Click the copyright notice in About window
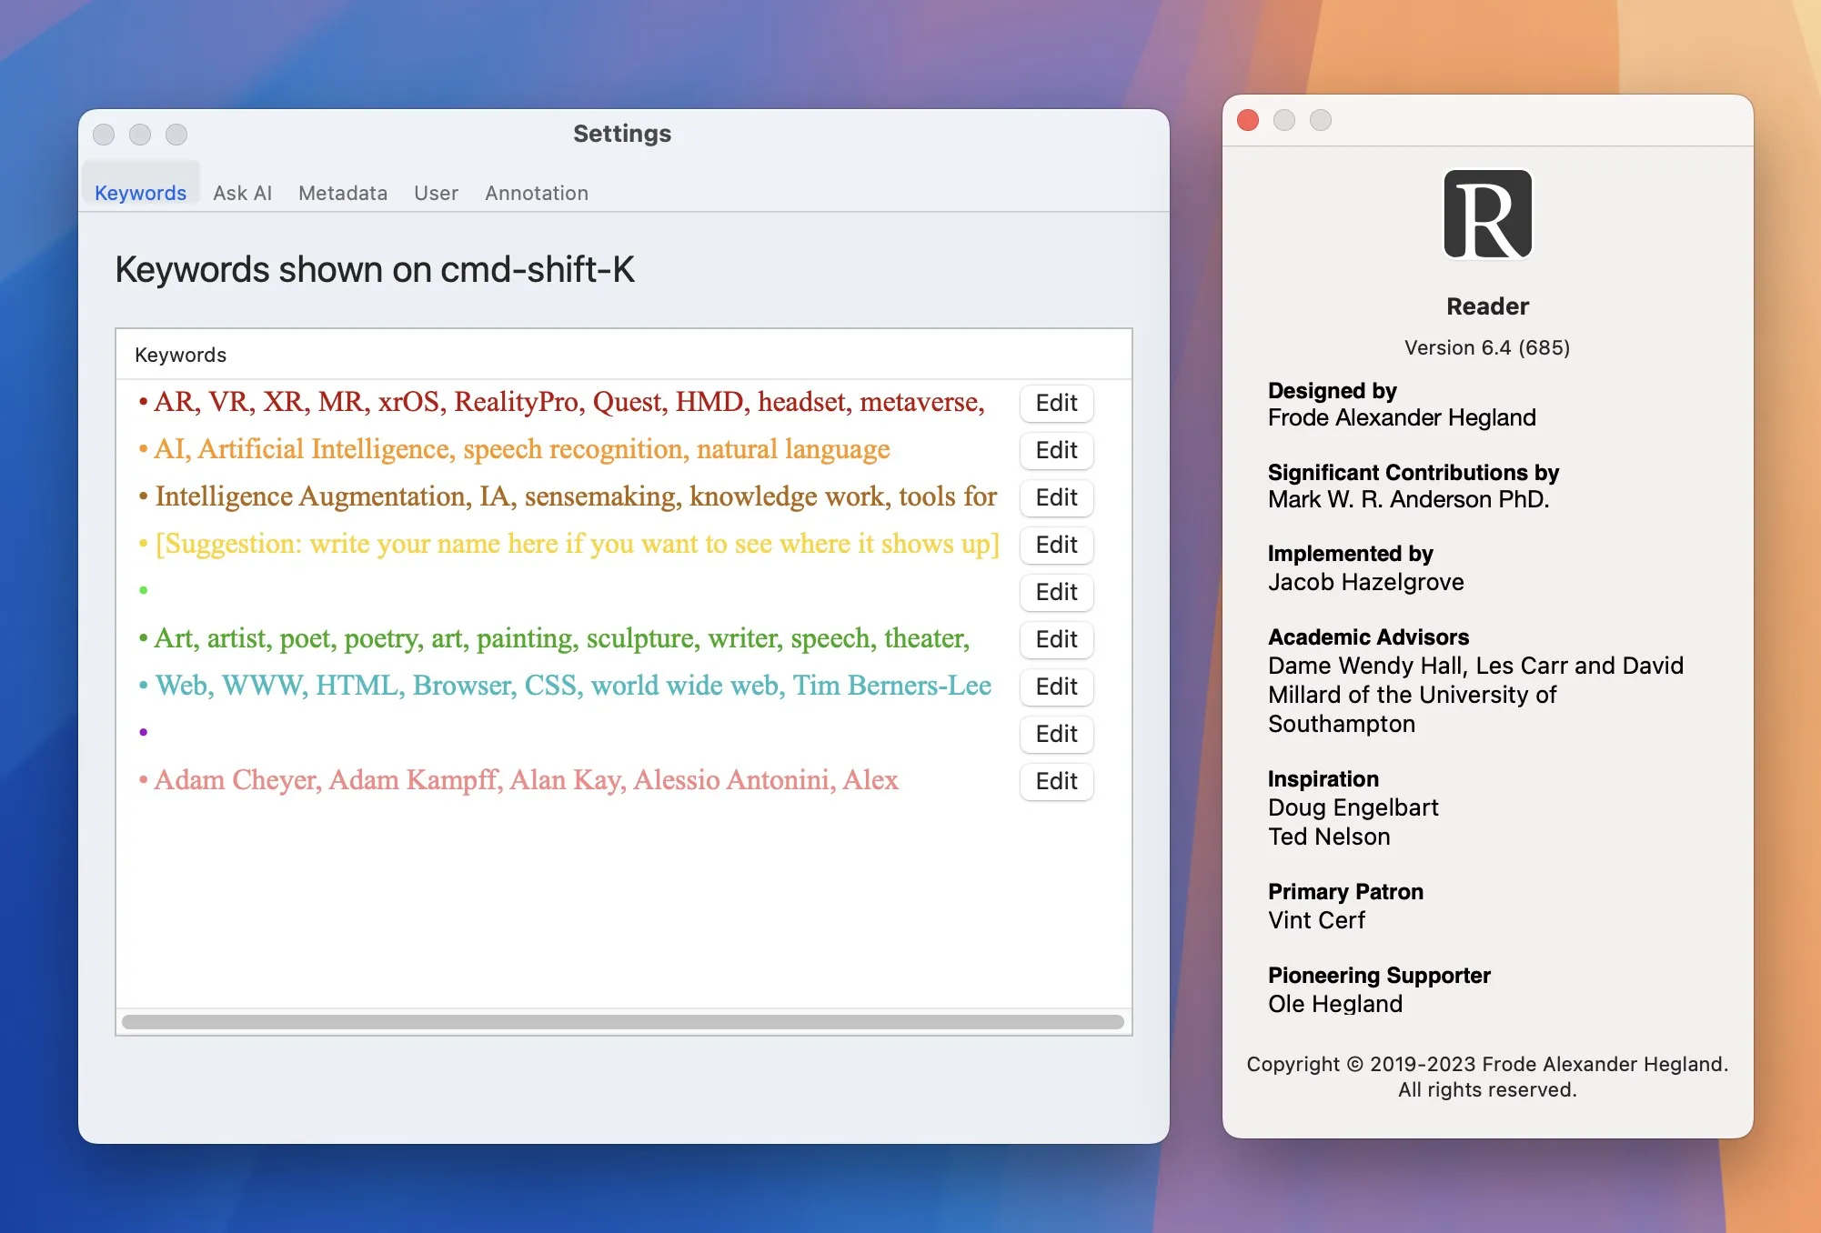This screenshot has height=1233, width=1821. (1487, 1077)
